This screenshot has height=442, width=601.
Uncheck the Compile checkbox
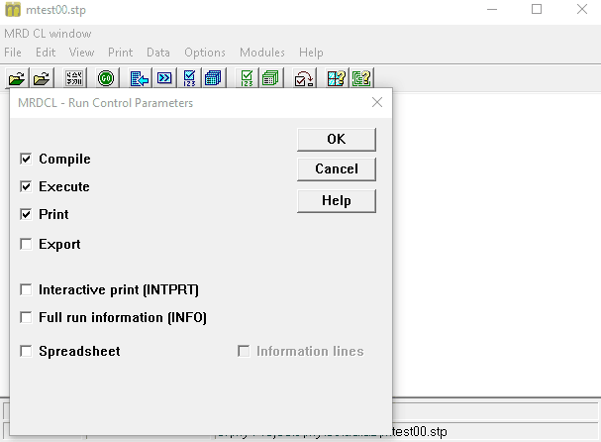pos(26,159)
